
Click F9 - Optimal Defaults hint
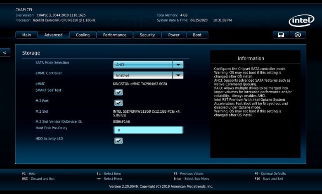pos(270,174)
